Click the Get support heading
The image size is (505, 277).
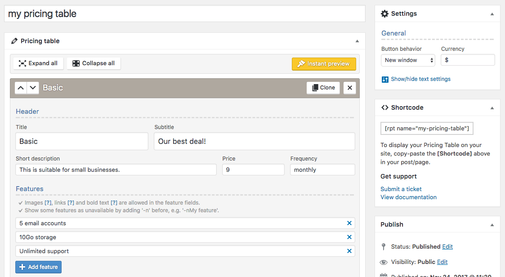coord(398,176)
